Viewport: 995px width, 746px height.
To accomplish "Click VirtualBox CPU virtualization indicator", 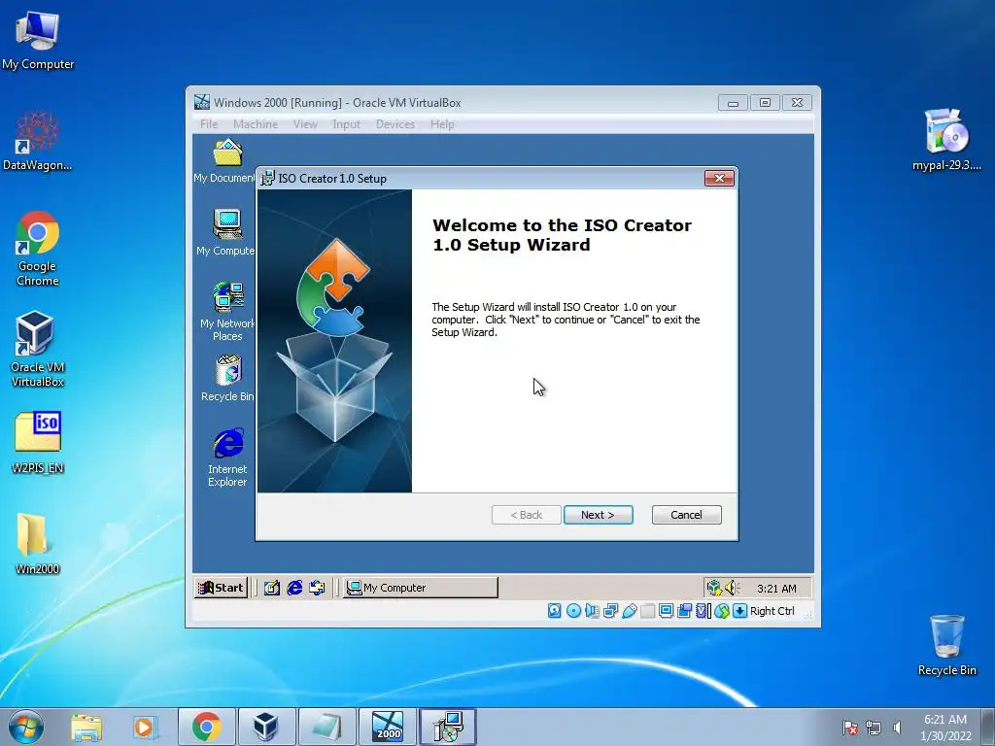I will point(703,611).
